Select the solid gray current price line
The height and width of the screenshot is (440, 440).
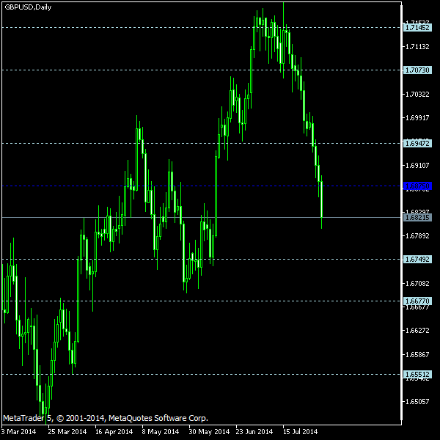(x=201, y=218)
